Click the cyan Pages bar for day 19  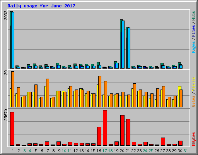click(x=117, y=66)
